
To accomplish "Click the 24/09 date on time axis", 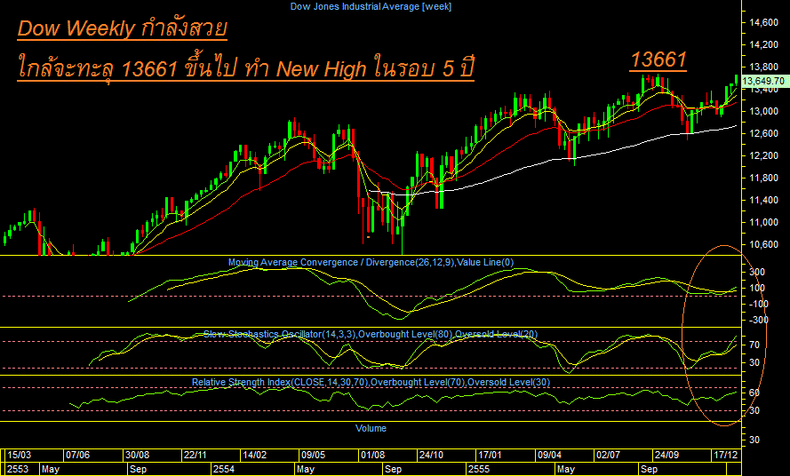I will [x=666, y=455].
